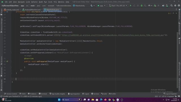Click the Android Studio logo in title bar
Viewport: 181px width, 102px height.
(x=2, y=2)
